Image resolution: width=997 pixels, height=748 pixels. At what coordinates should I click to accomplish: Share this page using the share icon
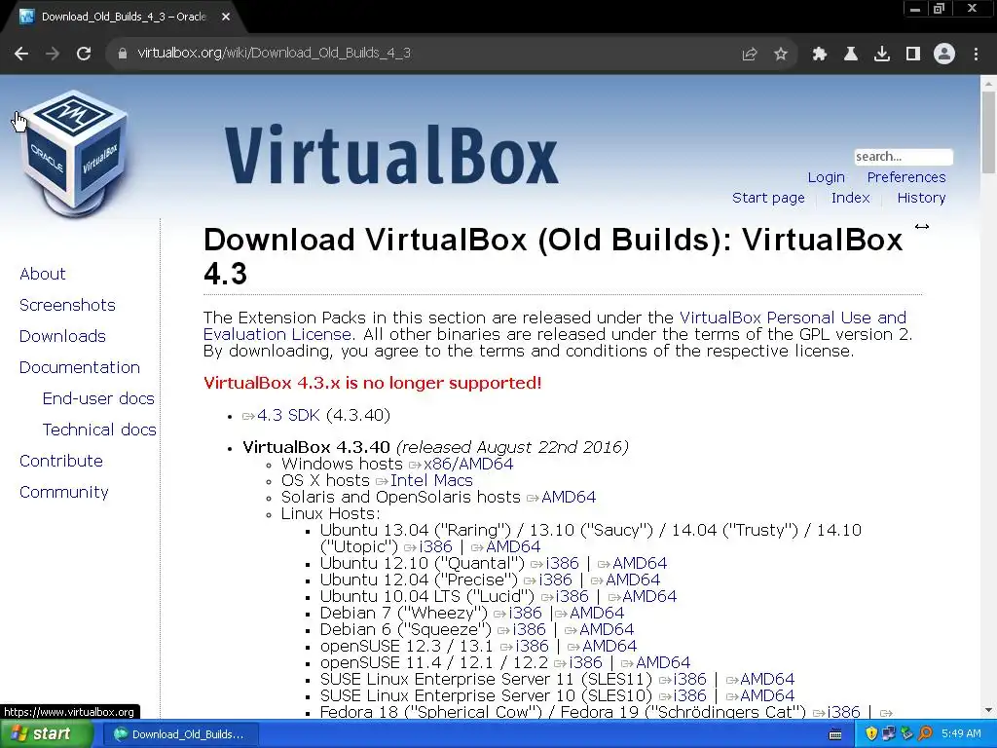(x=750, y=55)
